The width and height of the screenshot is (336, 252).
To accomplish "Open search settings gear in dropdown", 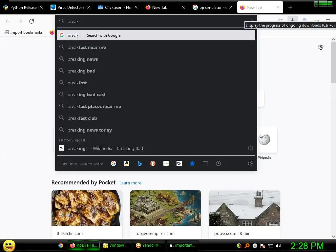I will pyautogui.click(x=250, y=163).
